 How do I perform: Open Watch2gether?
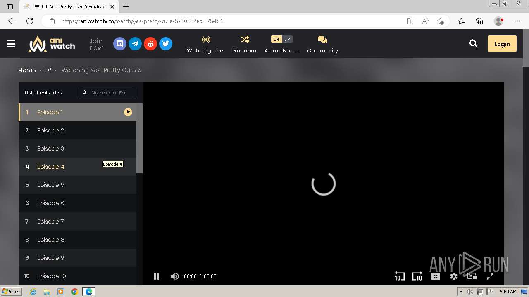click(206, 44)
